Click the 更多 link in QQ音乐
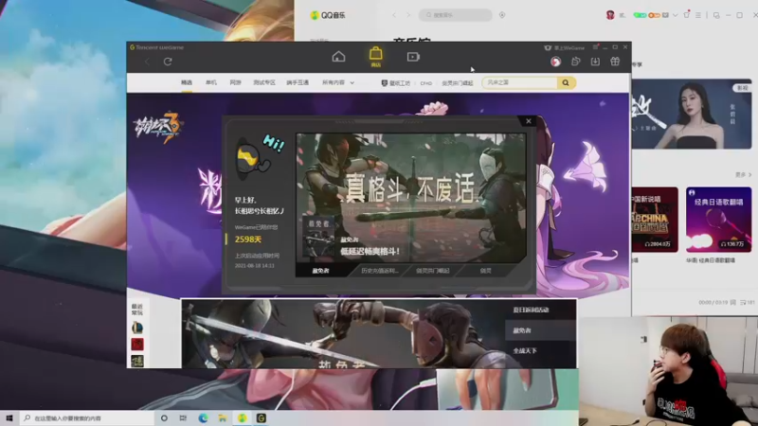 point(743,175)
